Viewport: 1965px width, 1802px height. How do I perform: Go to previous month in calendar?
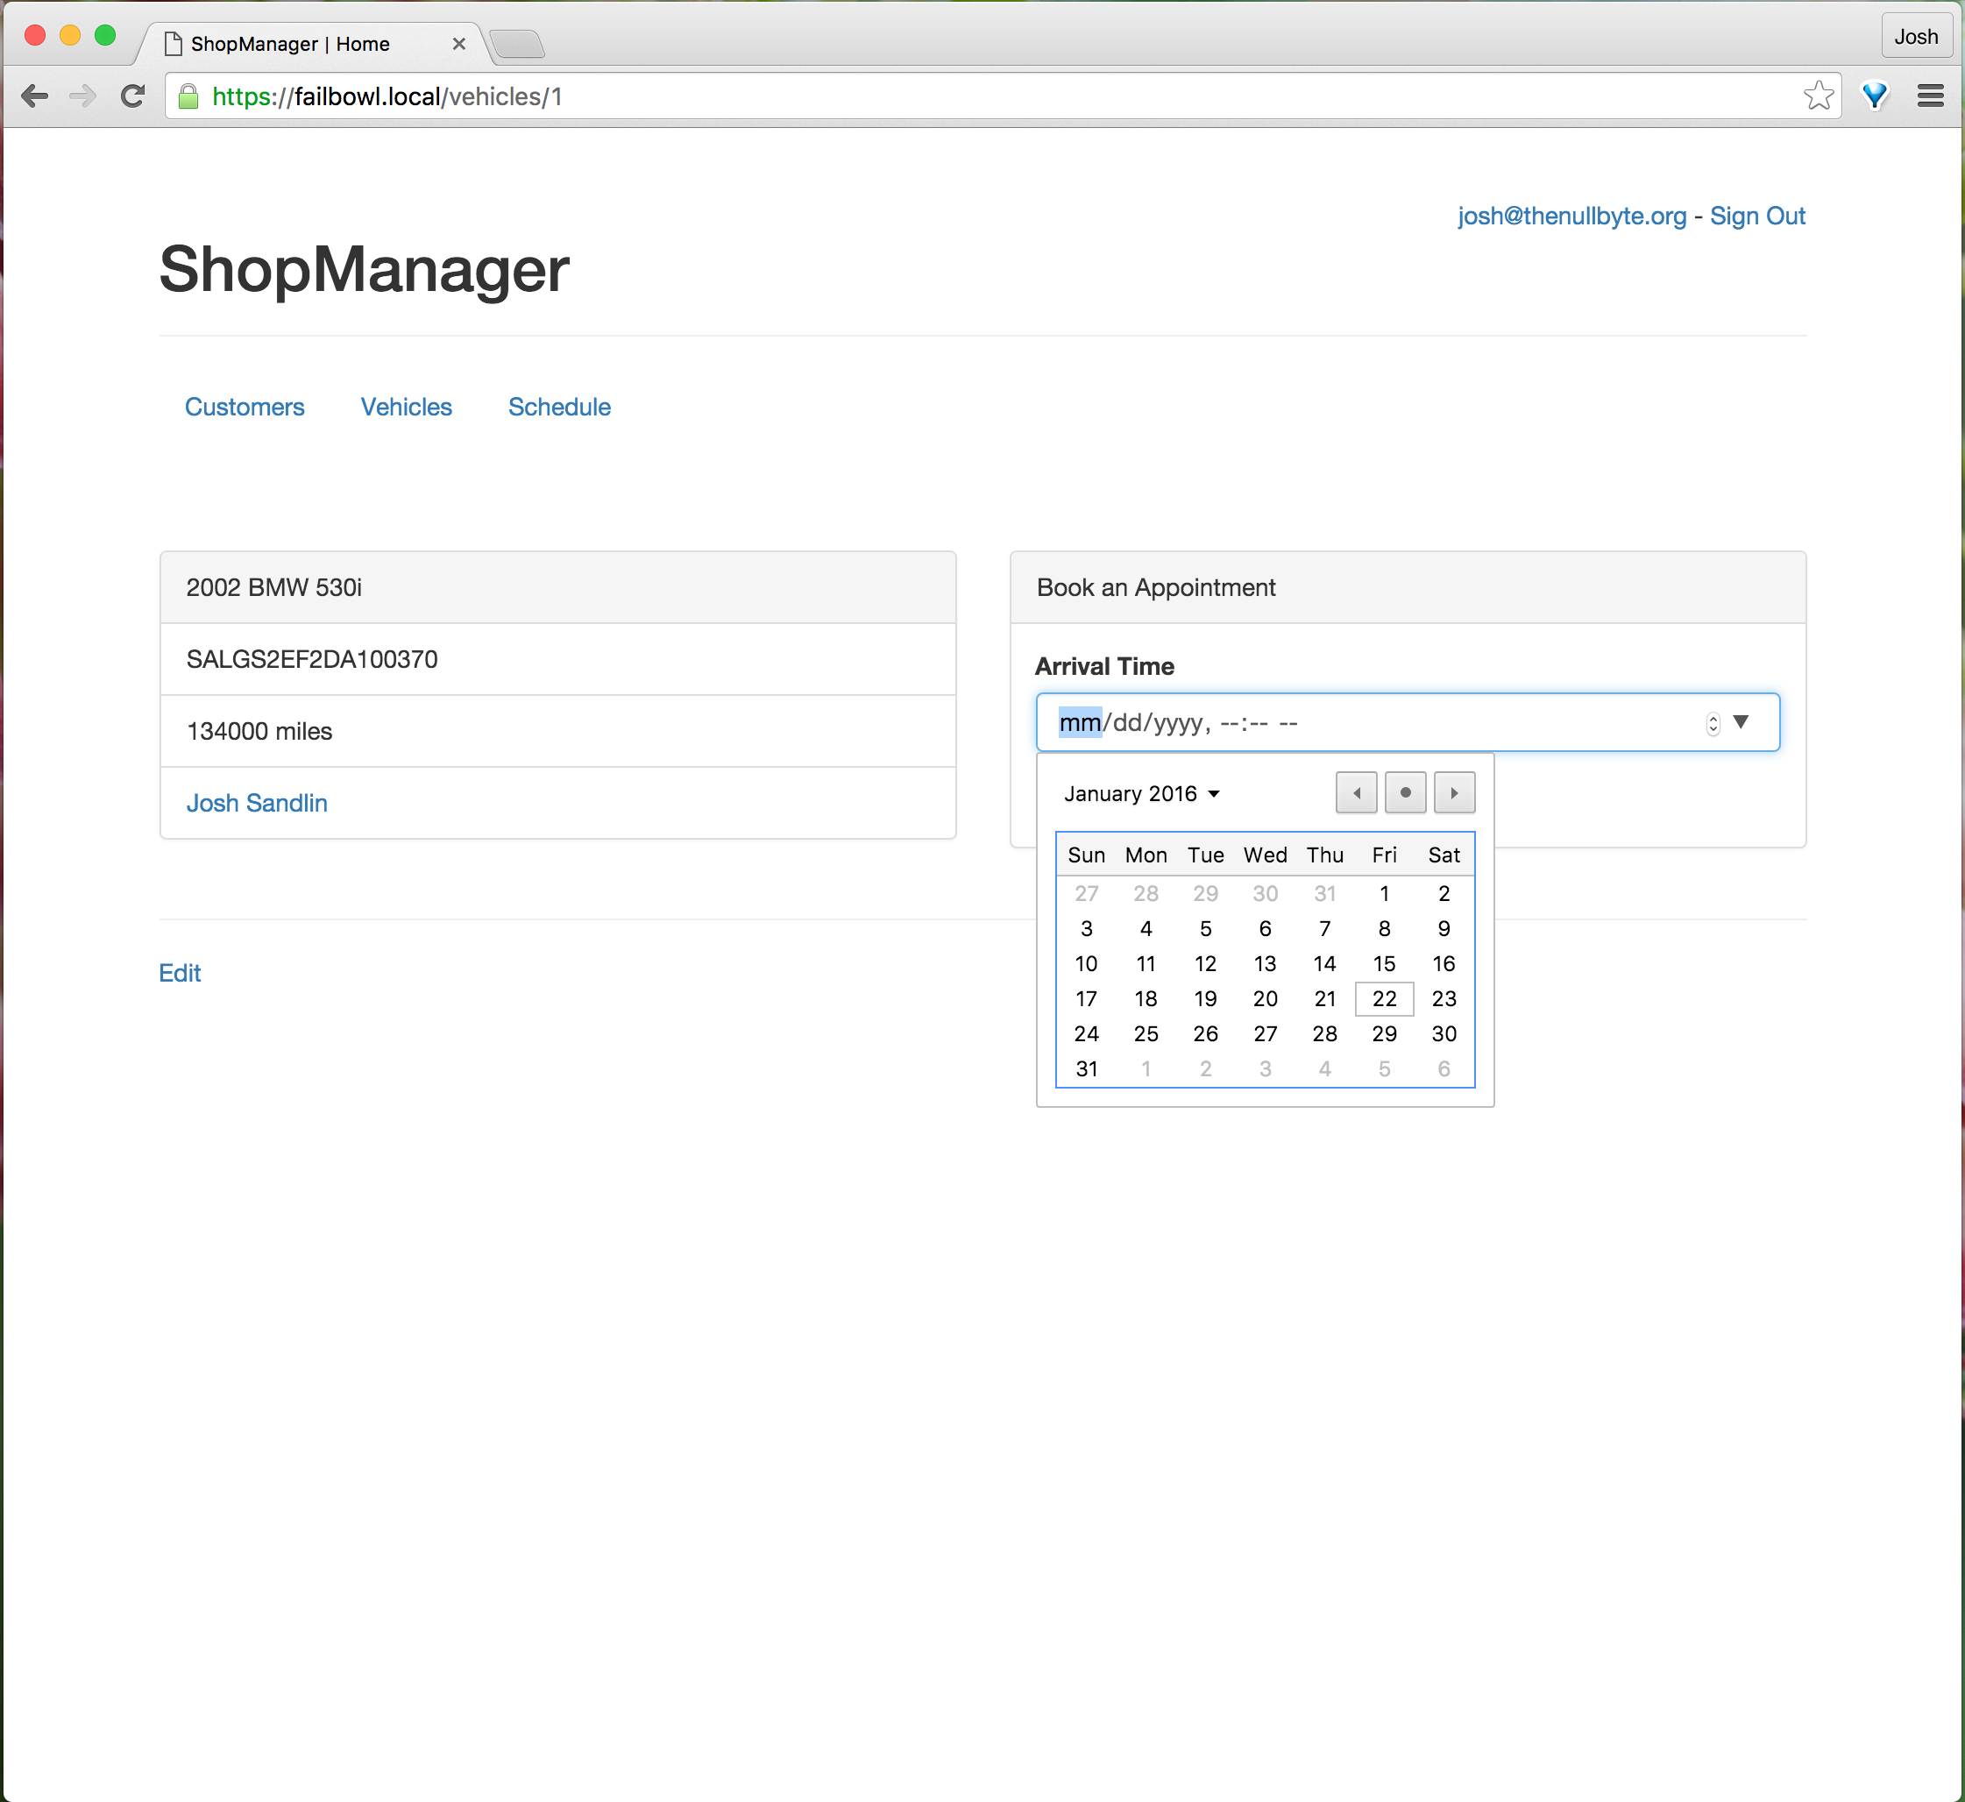coord(1356,793)
